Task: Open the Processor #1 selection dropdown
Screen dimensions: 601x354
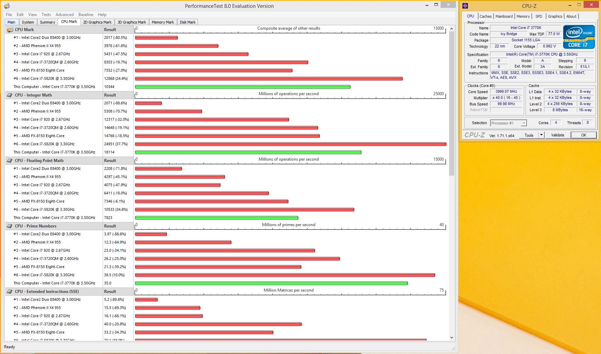Action: [x=509, y=123]
